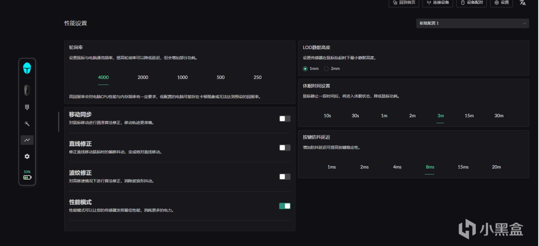Image resolution: width=539 pixels, height=246 pixels.
Task: Select the performance graph icon in sidebar
Action: [27, 140]
